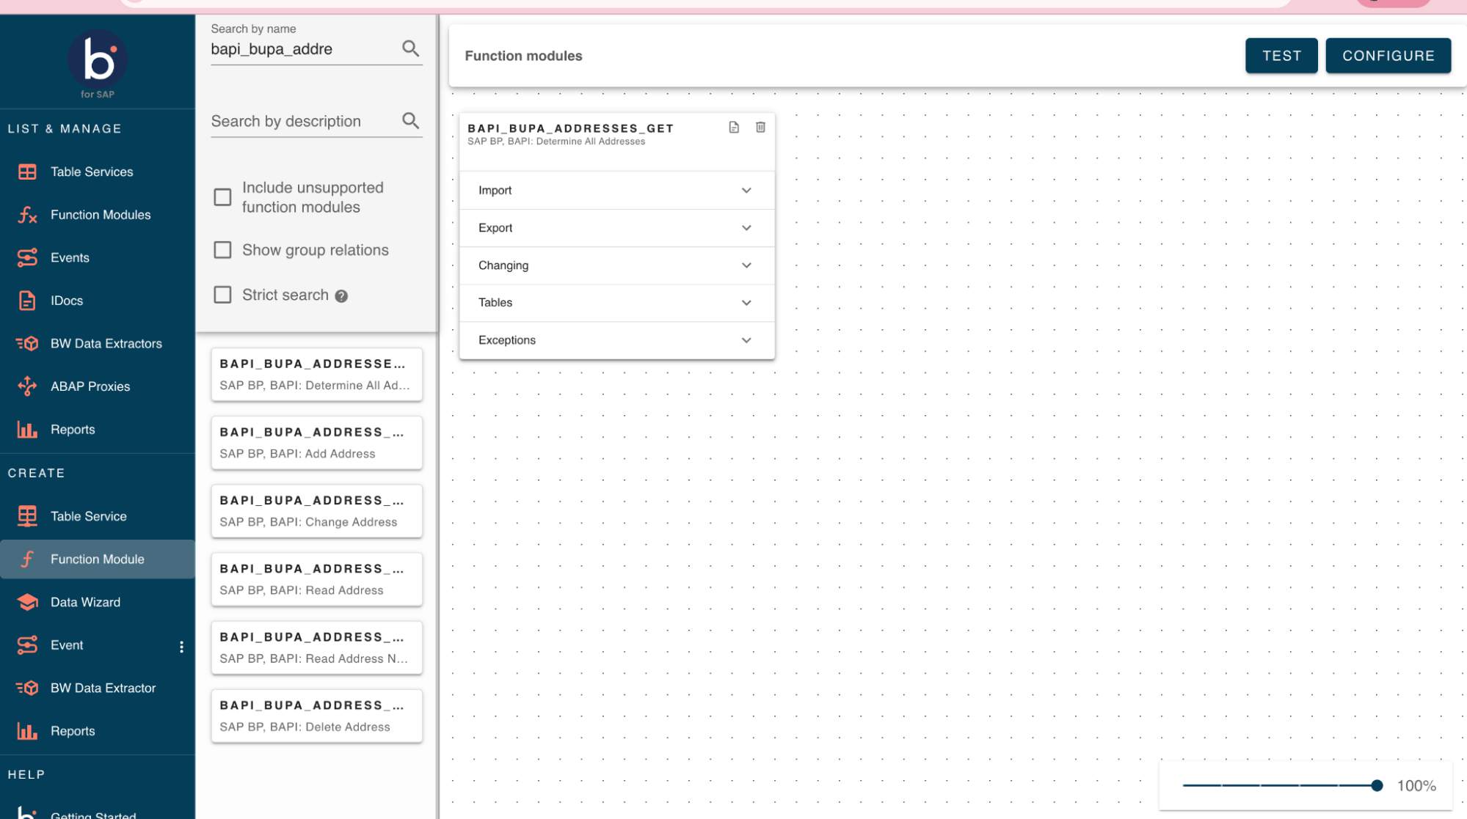Enable Include unsupported function modules checkbox

coord(222,197)
